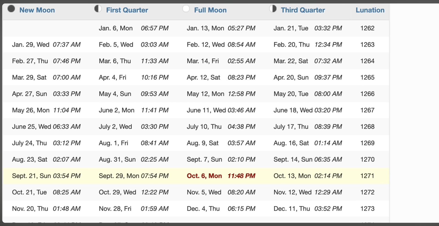Click the May 12, Mon full moon entry

pos(205,94)
